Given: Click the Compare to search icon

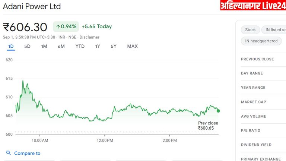Looking at the screenshot, I should (x=9, y=153).
